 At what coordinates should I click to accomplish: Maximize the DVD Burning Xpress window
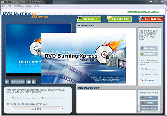pos(156,1)
